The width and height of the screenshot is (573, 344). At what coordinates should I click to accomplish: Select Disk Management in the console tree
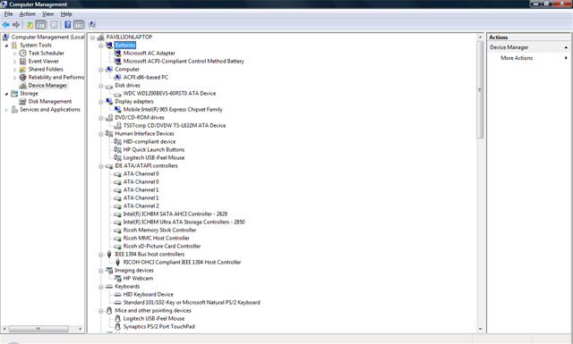(x=50, y=101)
